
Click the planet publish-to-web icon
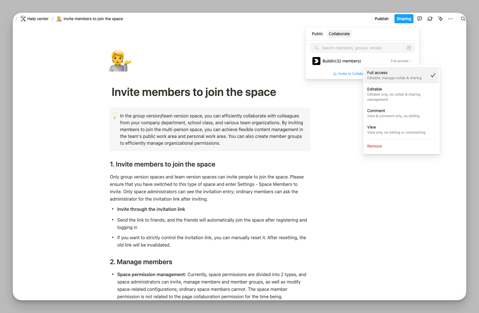430,19
